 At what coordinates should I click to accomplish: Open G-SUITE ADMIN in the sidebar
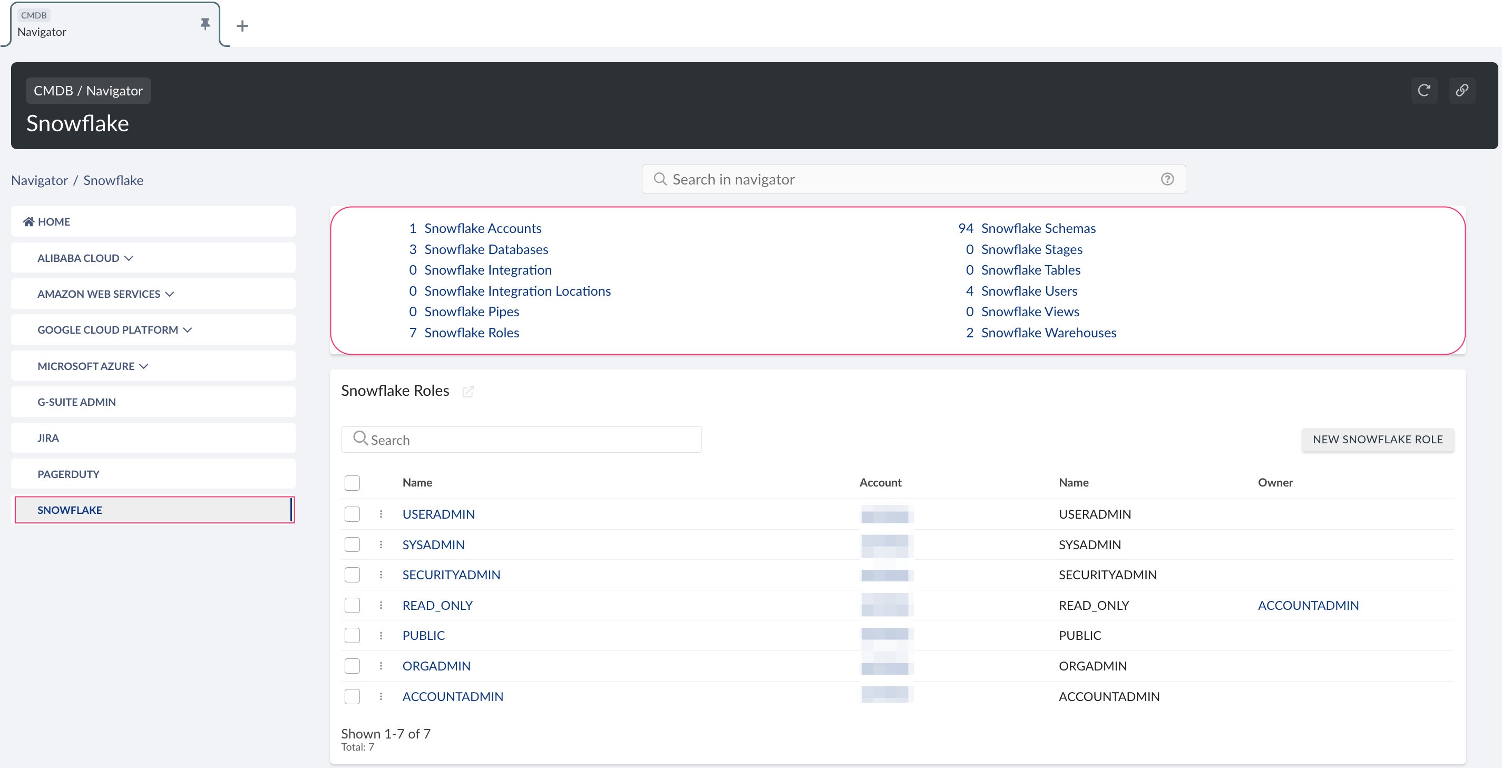point(153,402)
